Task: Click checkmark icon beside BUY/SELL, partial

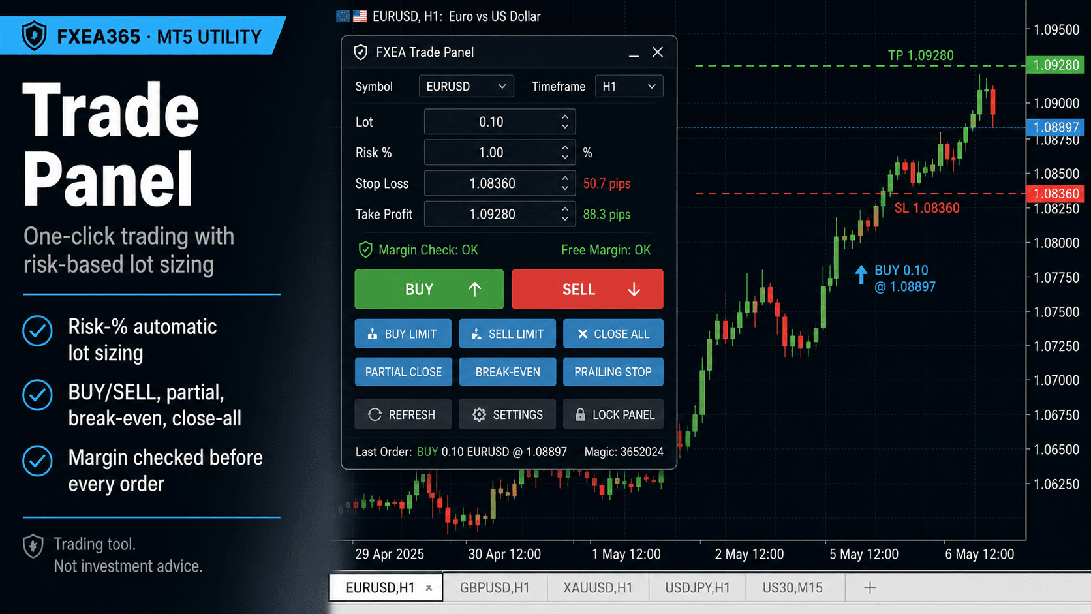Action: click(38, 395)
